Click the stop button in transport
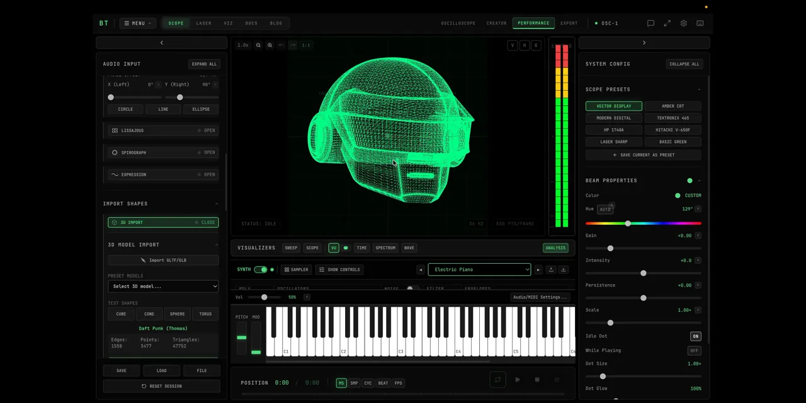The width and height of the screenshot is (806, 403). pyautogui.click(x=537, y=380)
